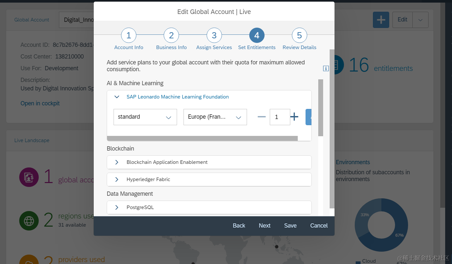
Task: Click the information icon beside the description
Action: [x=326, y=68]
